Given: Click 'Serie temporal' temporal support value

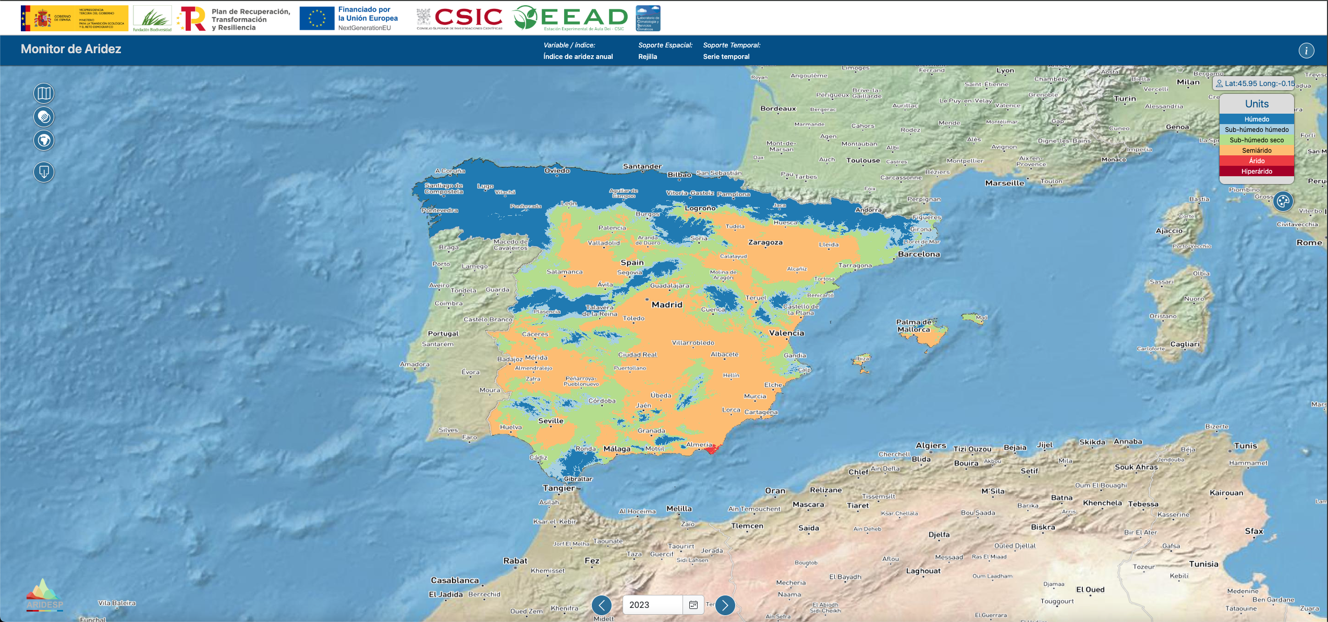Looking at the screenshot, I should [x=726, y=57].
